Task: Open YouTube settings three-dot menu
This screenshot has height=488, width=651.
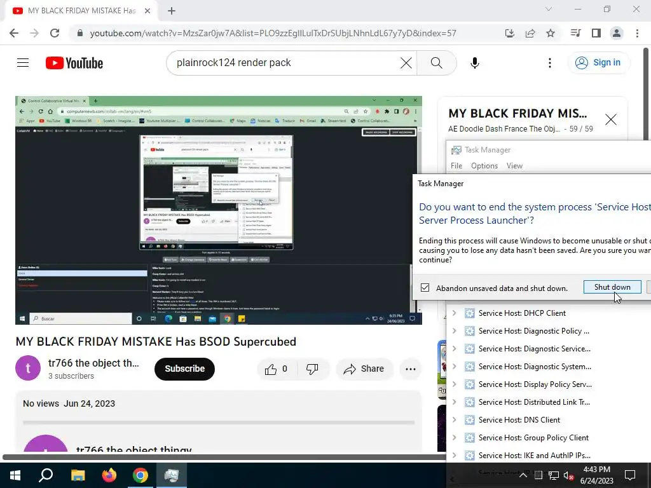Action: (550, 63)
